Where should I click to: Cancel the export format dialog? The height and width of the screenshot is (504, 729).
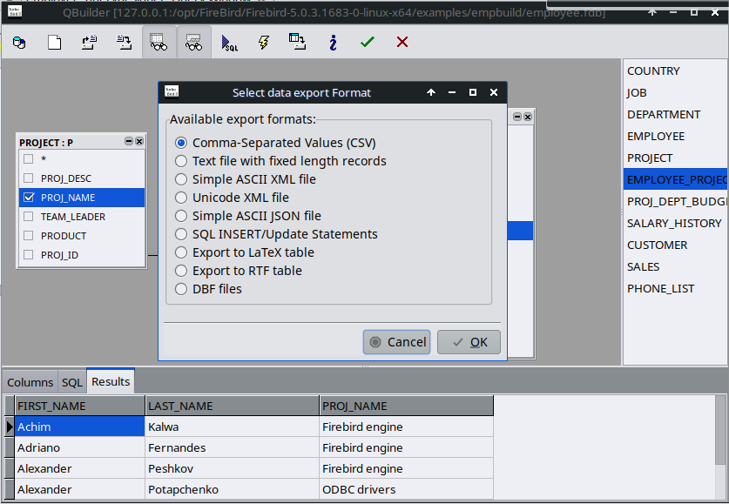(396, 342)
